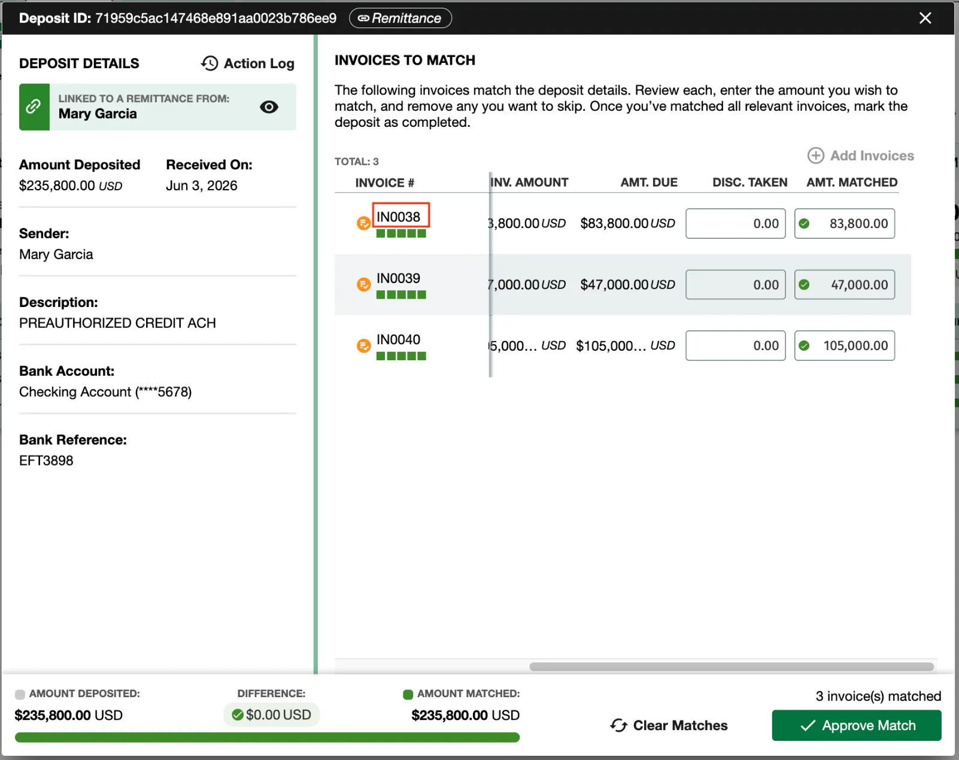Close the deposit dialog with X

[x=925, y=18]
